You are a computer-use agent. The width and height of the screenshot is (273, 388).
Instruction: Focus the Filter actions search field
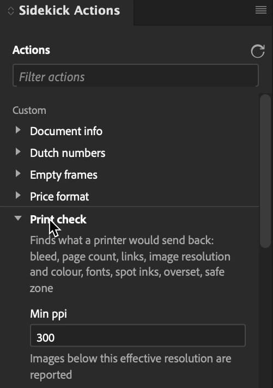(x=136, y=75)
